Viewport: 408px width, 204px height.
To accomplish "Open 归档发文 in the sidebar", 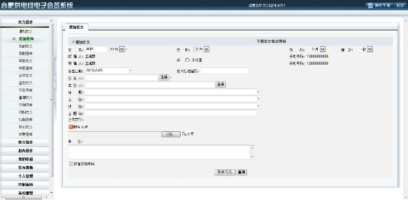I will click(x=26, y=112).
